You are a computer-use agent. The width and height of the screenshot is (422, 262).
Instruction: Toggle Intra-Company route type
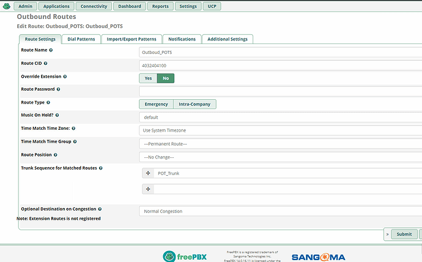point(194,104)
